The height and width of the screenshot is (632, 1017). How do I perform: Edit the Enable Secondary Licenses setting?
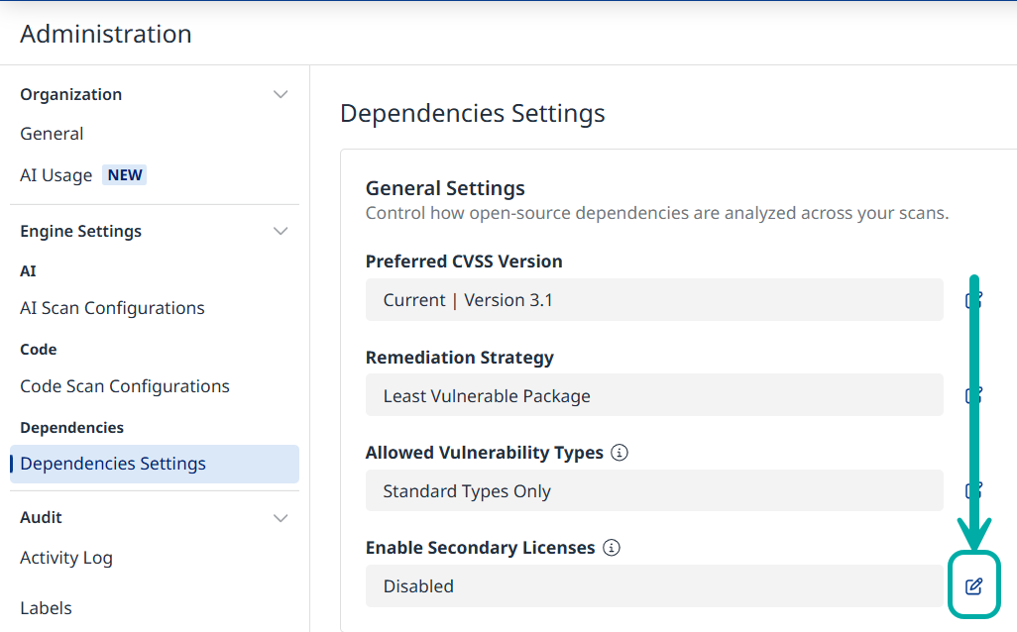pos(973,586)
